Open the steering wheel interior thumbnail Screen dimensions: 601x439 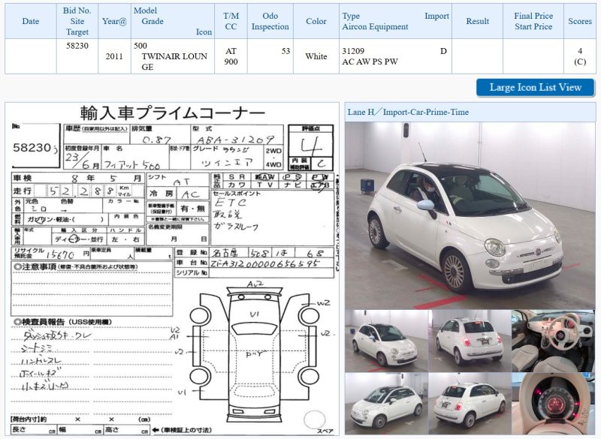pos(553,341)
